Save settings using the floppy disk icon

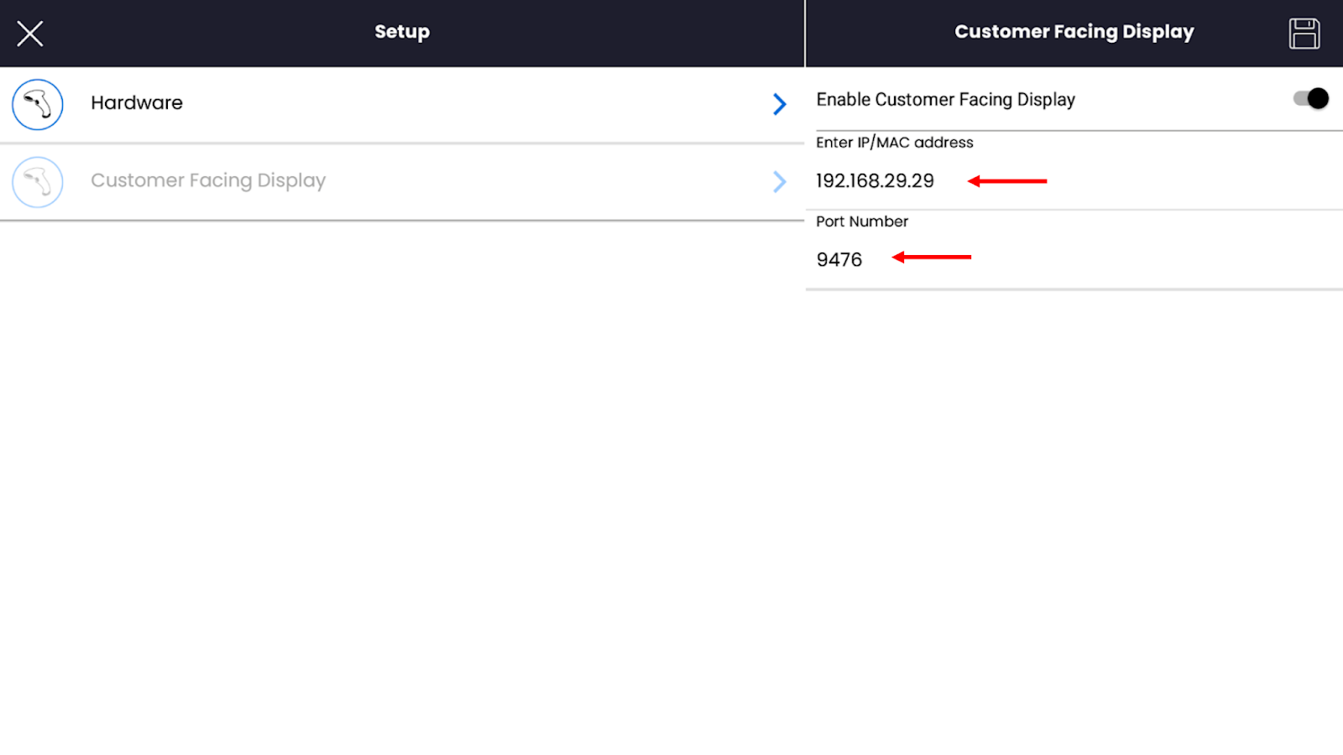[1304, 34]
